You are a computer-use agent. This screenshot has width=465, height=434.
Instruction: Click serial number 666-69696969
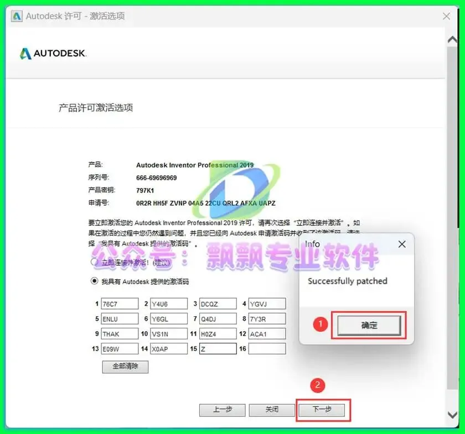coord(156,178)
